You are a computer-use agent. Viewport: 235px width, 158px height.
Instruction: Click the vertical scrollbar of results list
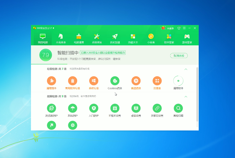coord(197,94)
